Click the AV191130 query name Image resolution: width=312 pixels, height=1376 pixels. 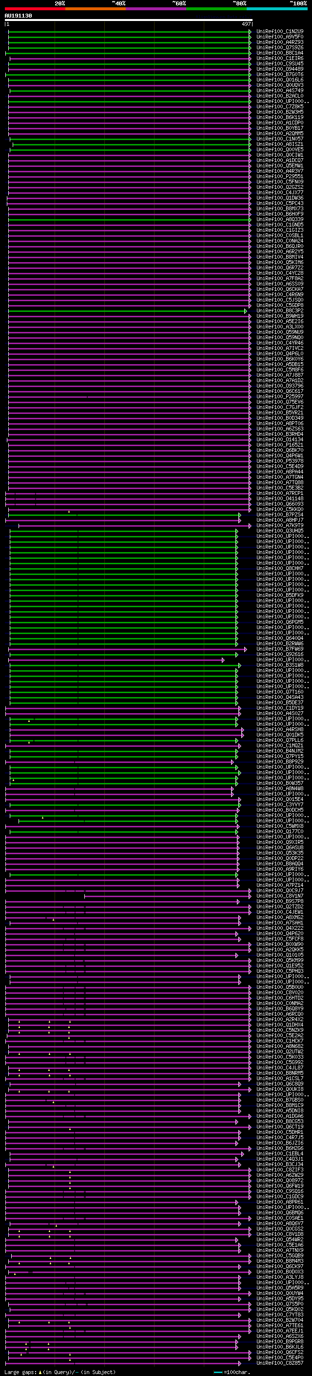point(18,16)
